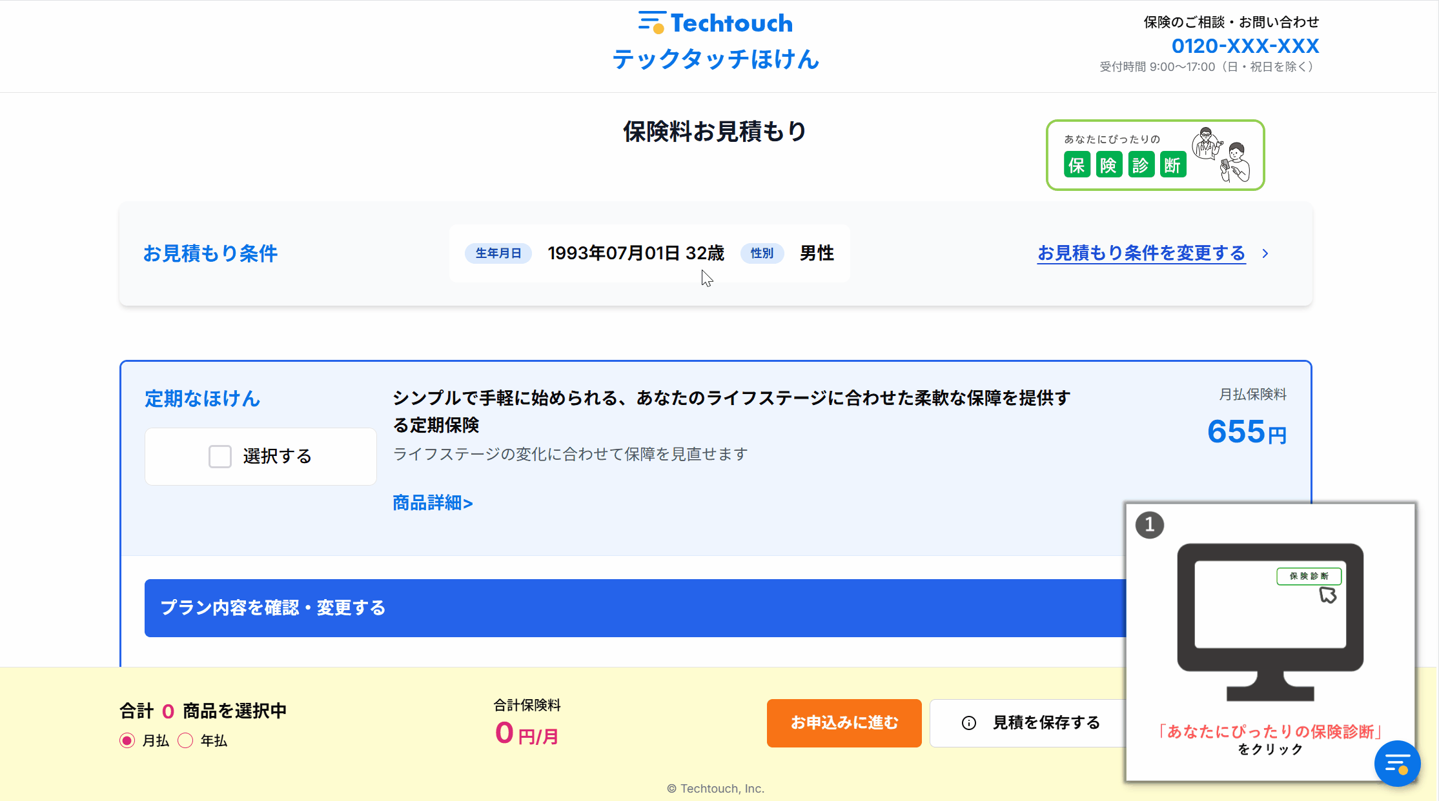
Task: Click the info icon beside 見積を保存する
Action: [x=968, y=723]
